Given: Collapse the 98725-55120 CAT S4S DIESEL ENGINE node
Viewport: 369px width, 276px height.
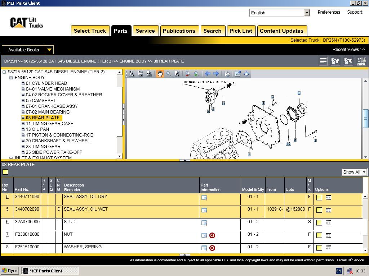Looking at the screenshot, I should [x=4, y=72].
